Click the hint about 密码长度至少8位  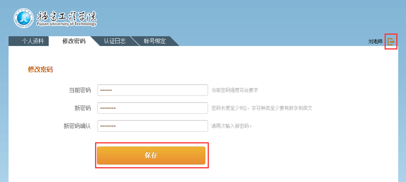[x=262, y=108]
